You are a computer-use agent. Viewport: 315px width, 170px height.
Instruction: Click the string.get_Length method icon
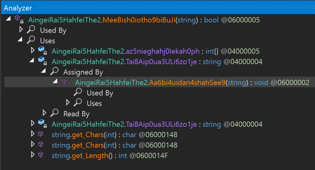coord(41,155)
